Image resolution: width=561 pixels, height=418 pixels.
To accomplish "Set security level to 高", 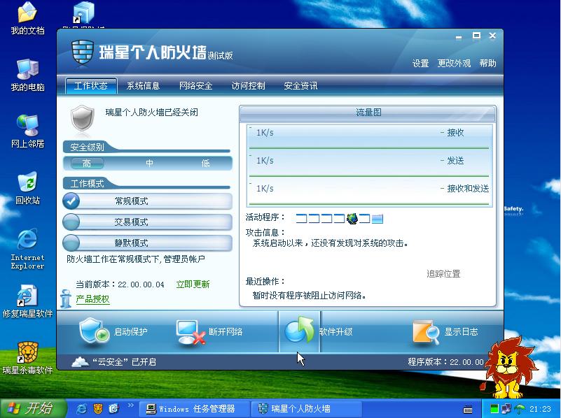I will click(x=87, y=164).
